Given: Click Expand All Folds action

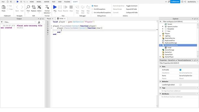Looking at the screenshot, I should coord(131,9).
